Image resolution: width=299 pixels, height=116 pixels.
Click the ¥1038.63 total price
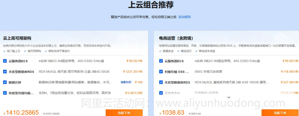tap(172, 113)
